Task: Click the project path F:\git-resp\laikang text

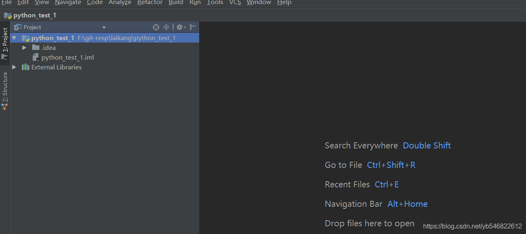Action: (126, 38)
